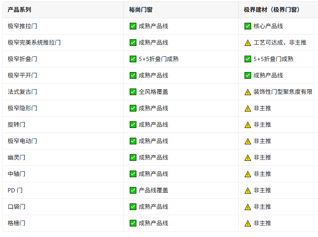Viewport: 318px width, 237px height.
Task: Click 全风格覆盖 text
Action: [x=153, y=92]
